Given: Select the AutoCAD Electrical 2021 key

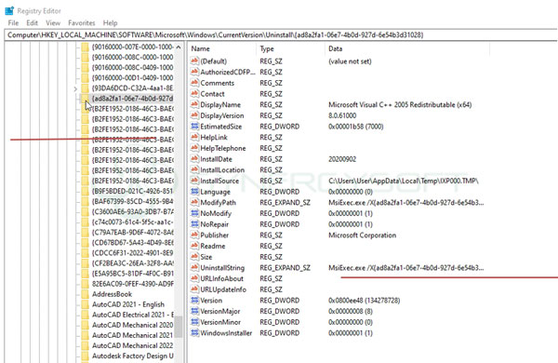Looking at the screenshot, I should tap(132, 315).
